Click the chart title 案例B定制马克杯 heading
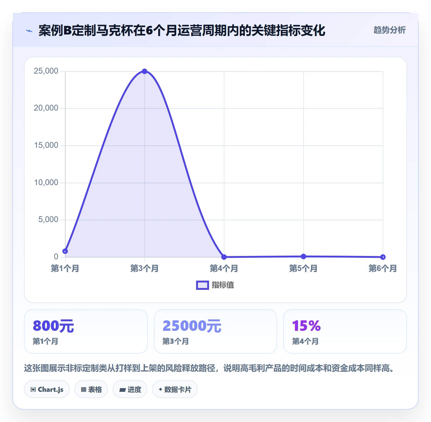The image size is (431, 422). coord(182,30)
